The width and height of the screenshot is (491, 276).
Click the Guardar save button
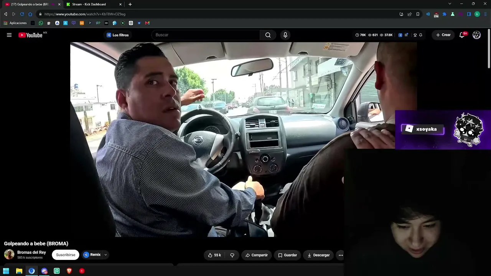pos(287,255)
